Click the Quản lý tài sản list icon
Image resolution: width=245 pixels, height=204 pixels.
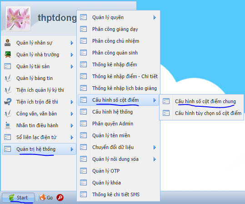click(x=7, y=66)
